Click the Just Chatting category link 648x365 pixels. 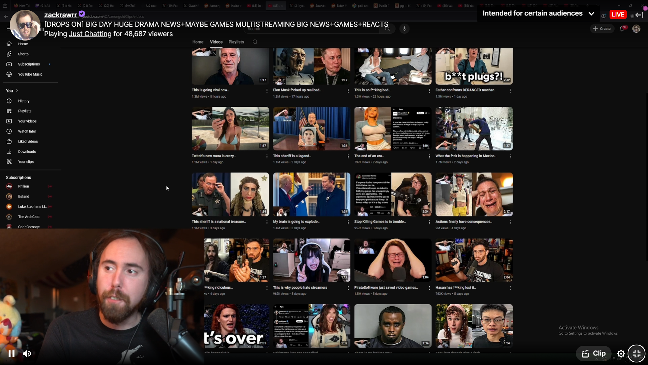(90, 34)
